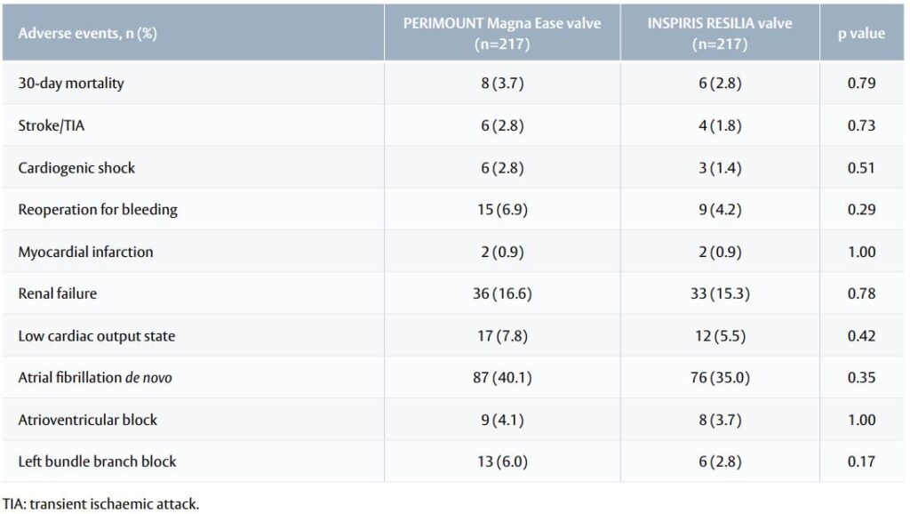This screenshot has width=910, height=514.
Task: Select Reoperation for bleeding row label
Action: coord(98,210)
